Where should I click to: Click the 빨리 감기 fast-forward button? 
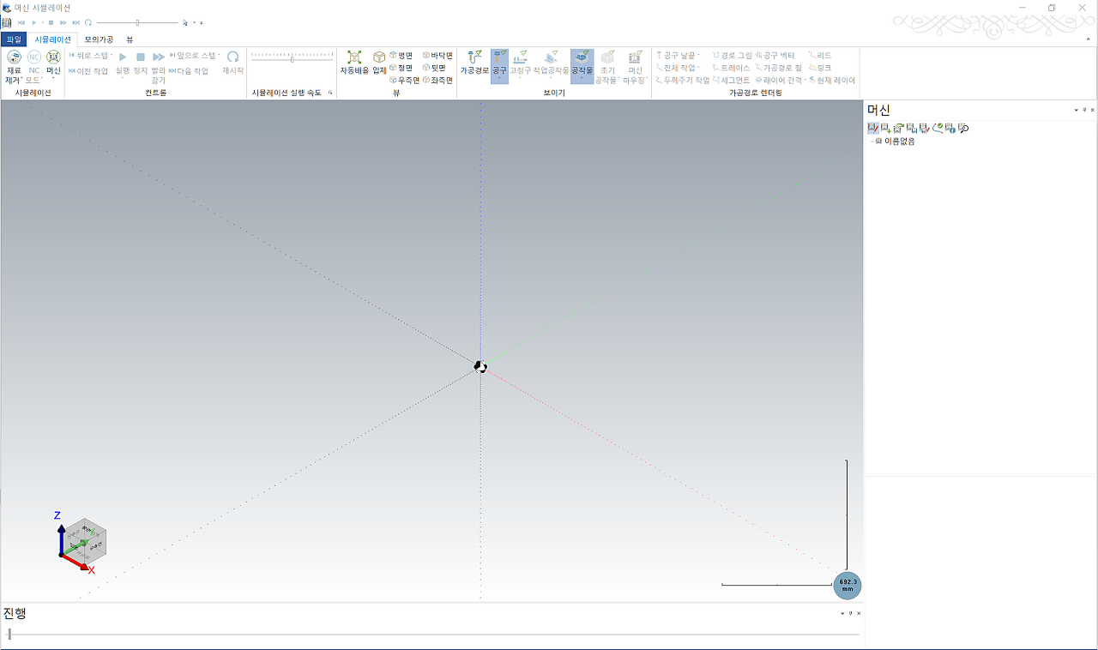159,67
